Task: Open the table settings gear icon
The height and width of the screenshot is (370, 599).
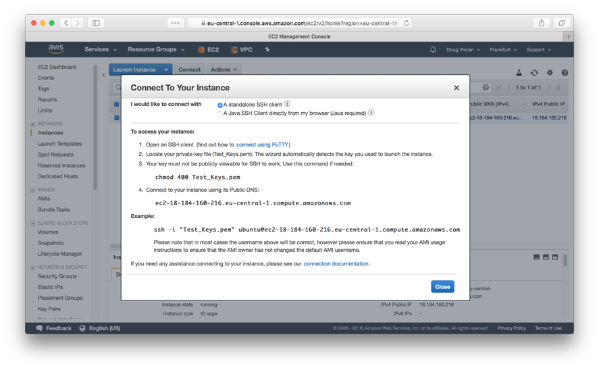Action: pyautogui.click(x=550, y=72)
